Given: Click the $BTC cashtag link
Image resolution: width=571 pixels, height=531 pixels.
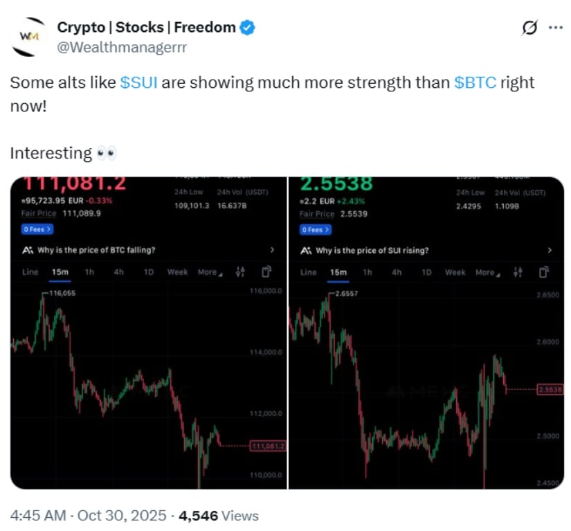Looking at the screenshot, I should pyautogui.click(x=474, y=82).
